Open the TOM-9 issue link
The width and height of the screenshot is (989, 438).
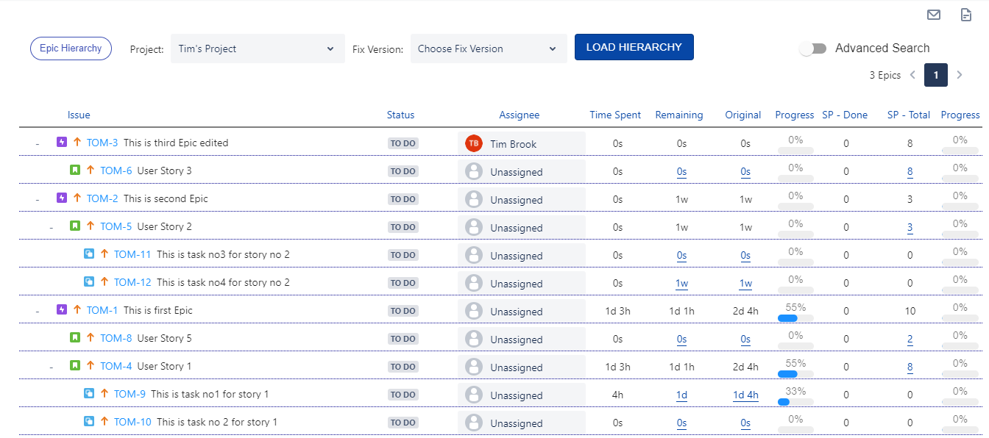pos(130,394)
